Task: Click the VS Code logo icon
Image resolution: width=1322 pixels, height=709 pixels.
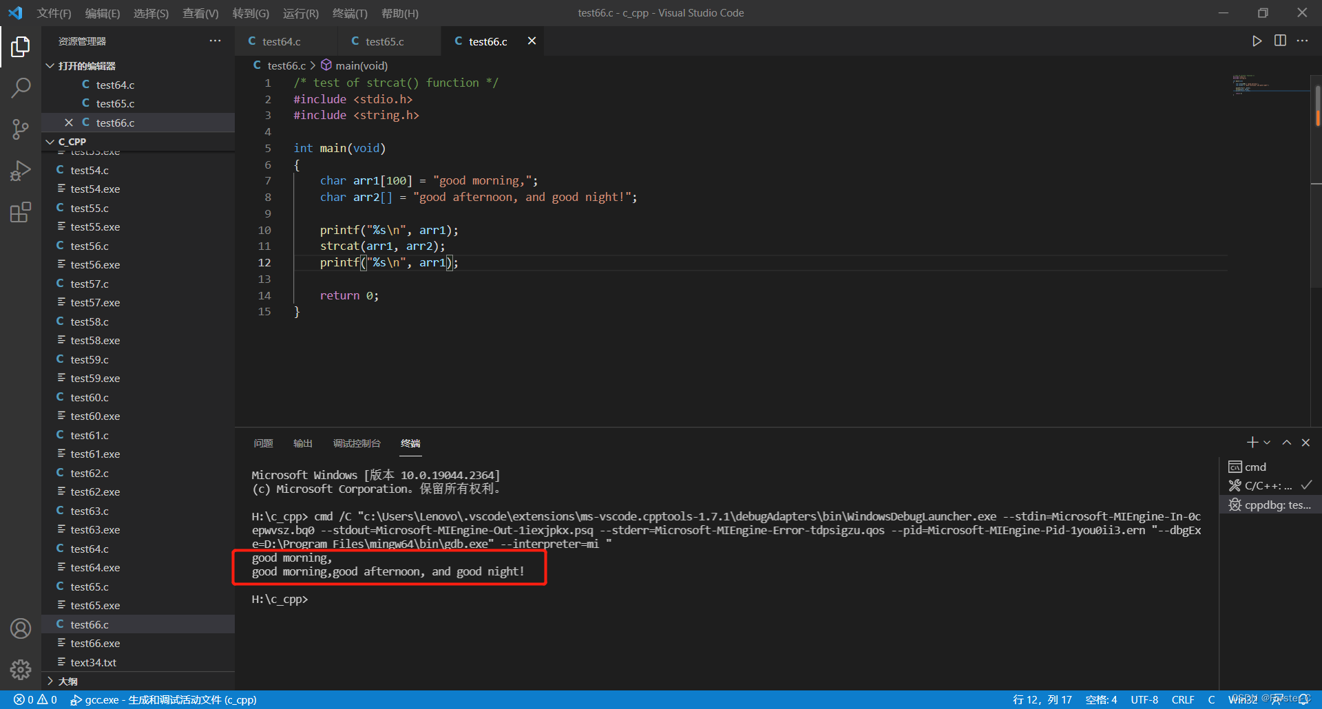Action: tap(15, 13)
